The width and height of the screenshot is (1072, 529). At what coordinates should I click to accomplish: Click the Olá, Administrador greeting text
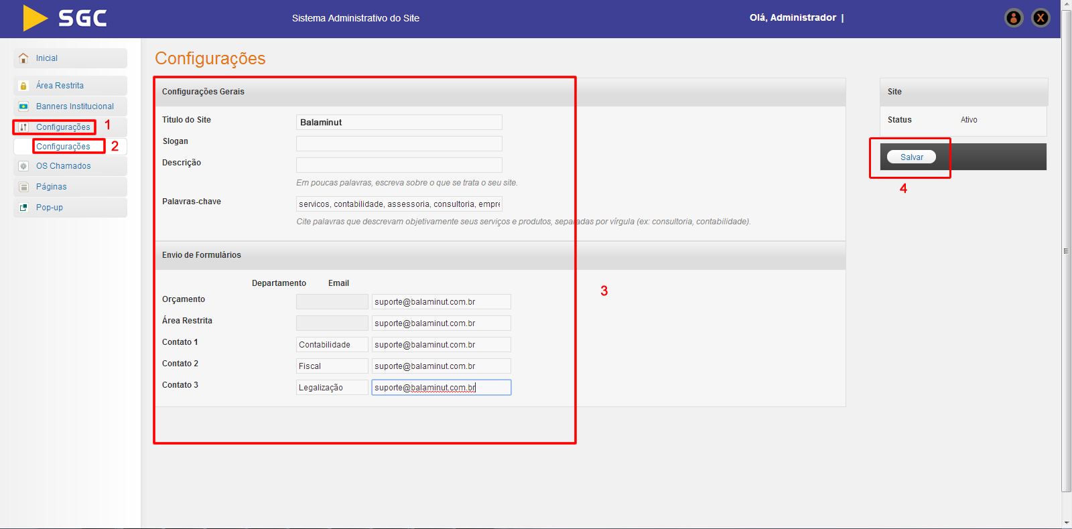tap(793, 18)
